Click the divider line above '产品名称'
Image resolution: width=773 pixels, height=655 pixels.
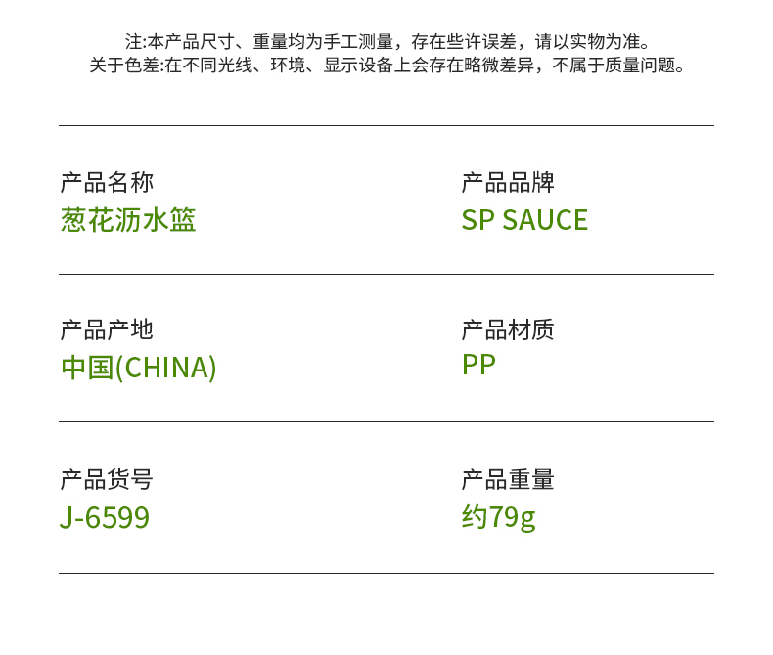386,126
